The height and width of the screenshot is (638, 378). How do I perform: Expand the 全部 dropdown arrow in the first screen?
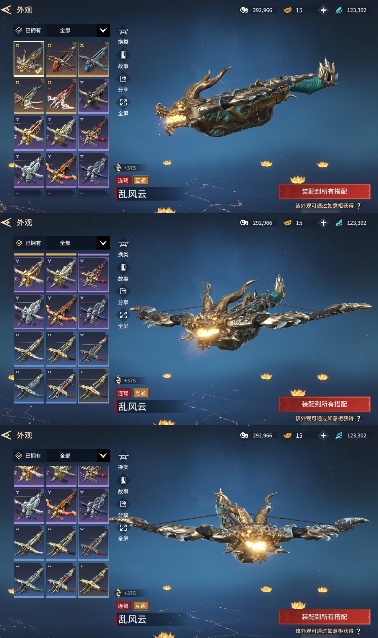pyautogui.click(x=103, y=30)
